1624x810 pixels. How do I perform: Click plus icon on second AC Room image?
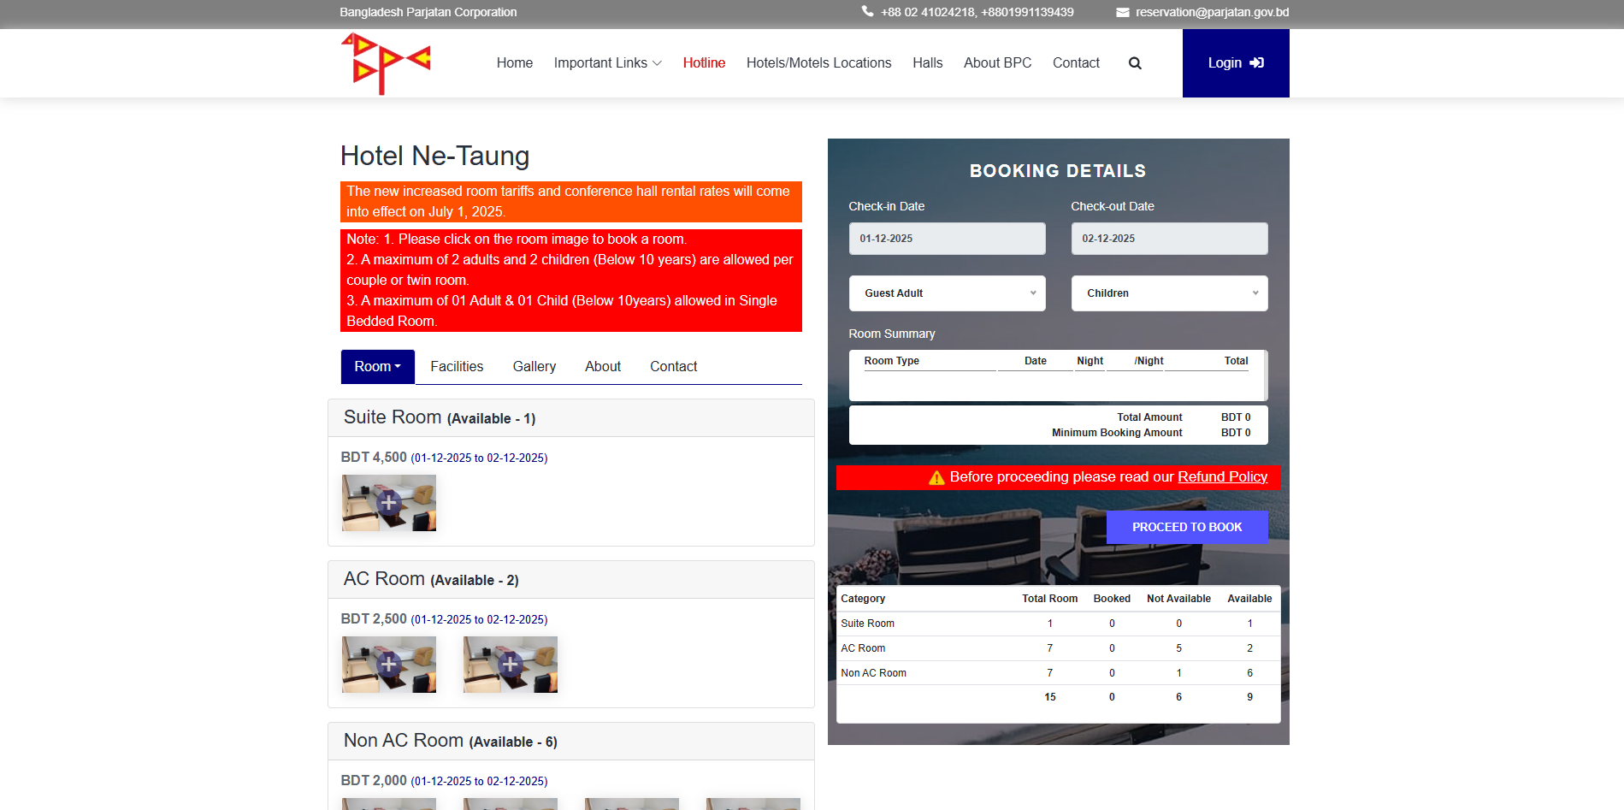pos(511,664)
